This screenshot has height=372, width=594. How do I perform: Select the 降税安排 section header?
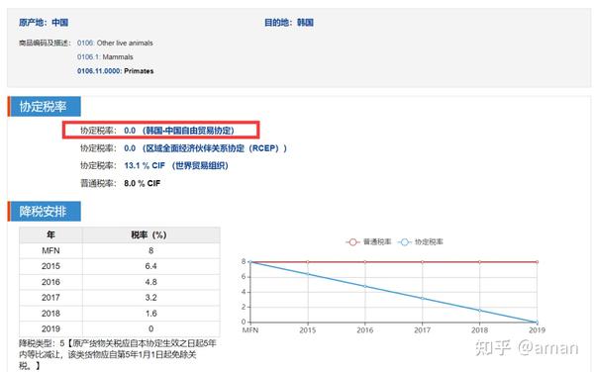44,211
